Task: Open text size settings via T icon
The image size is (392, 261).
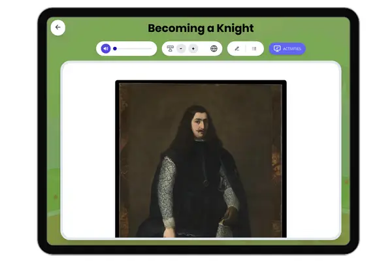Action: (170, 48)
